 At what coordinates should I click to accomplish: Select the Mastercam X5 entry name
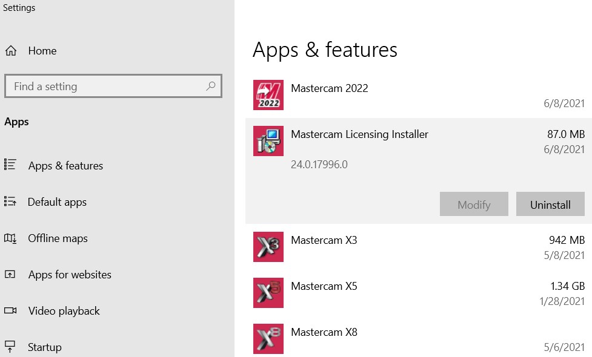[x=324, y=286]
